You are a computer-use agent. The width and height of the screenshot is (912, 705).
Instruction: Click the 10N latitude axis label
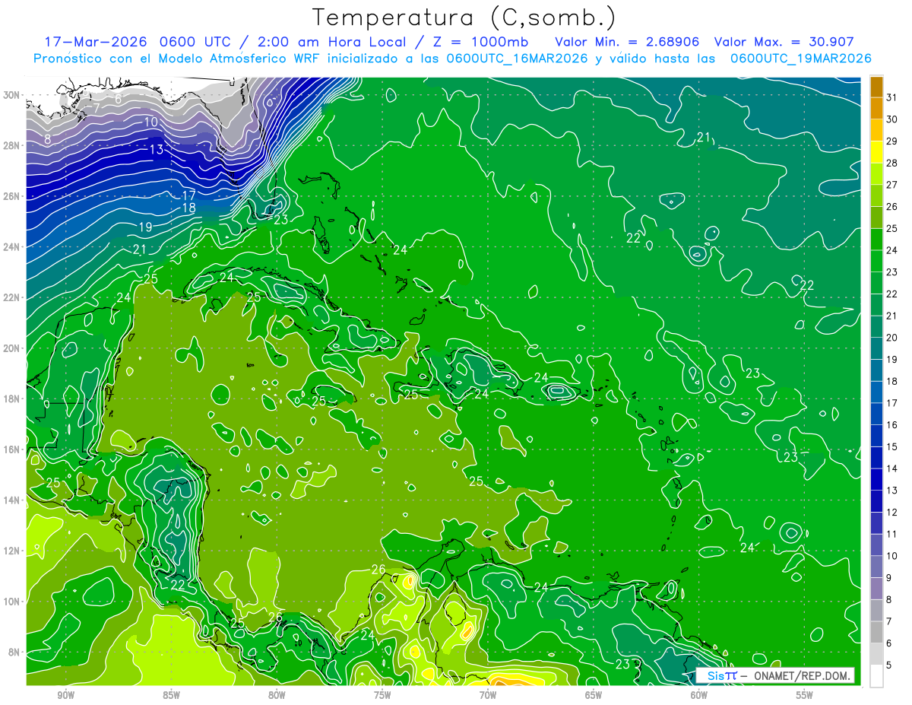tap(12, 602)
